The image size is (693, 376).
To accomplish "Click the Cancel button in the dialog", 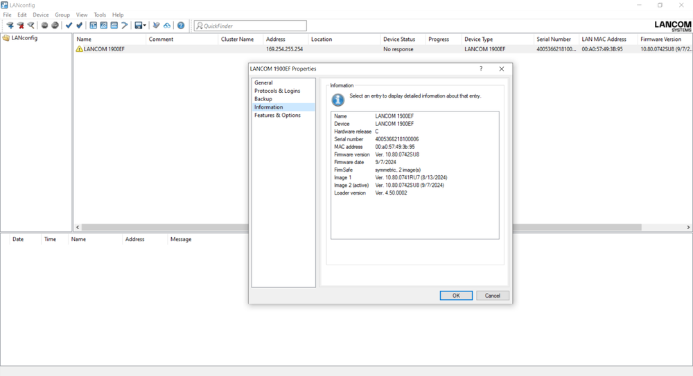I will tap(492, 296).
